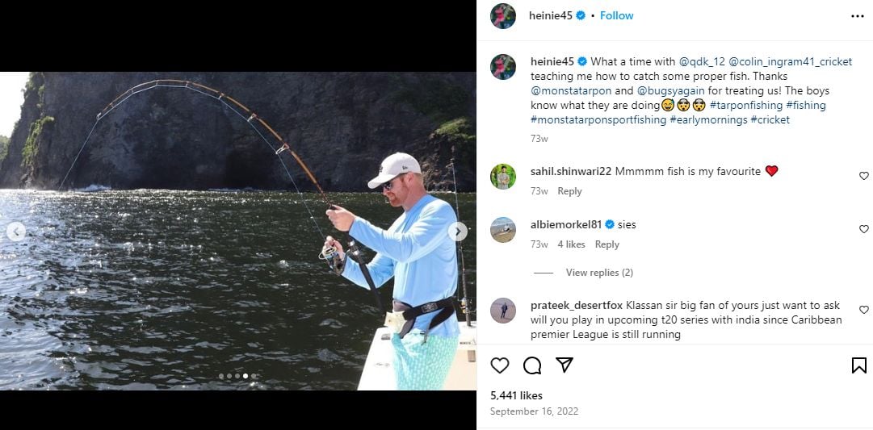Screen dimensions: 873x430
Task: View heinie45 profile picture in header
Action: pyautogui.click(x=503, y=16)
